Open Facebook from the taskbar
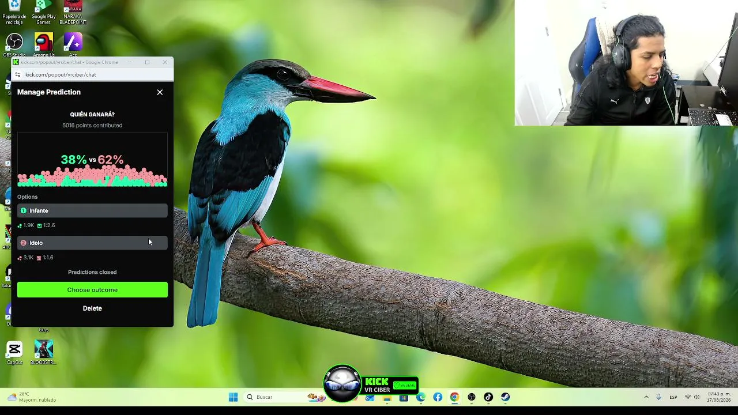 click(438, 397)
